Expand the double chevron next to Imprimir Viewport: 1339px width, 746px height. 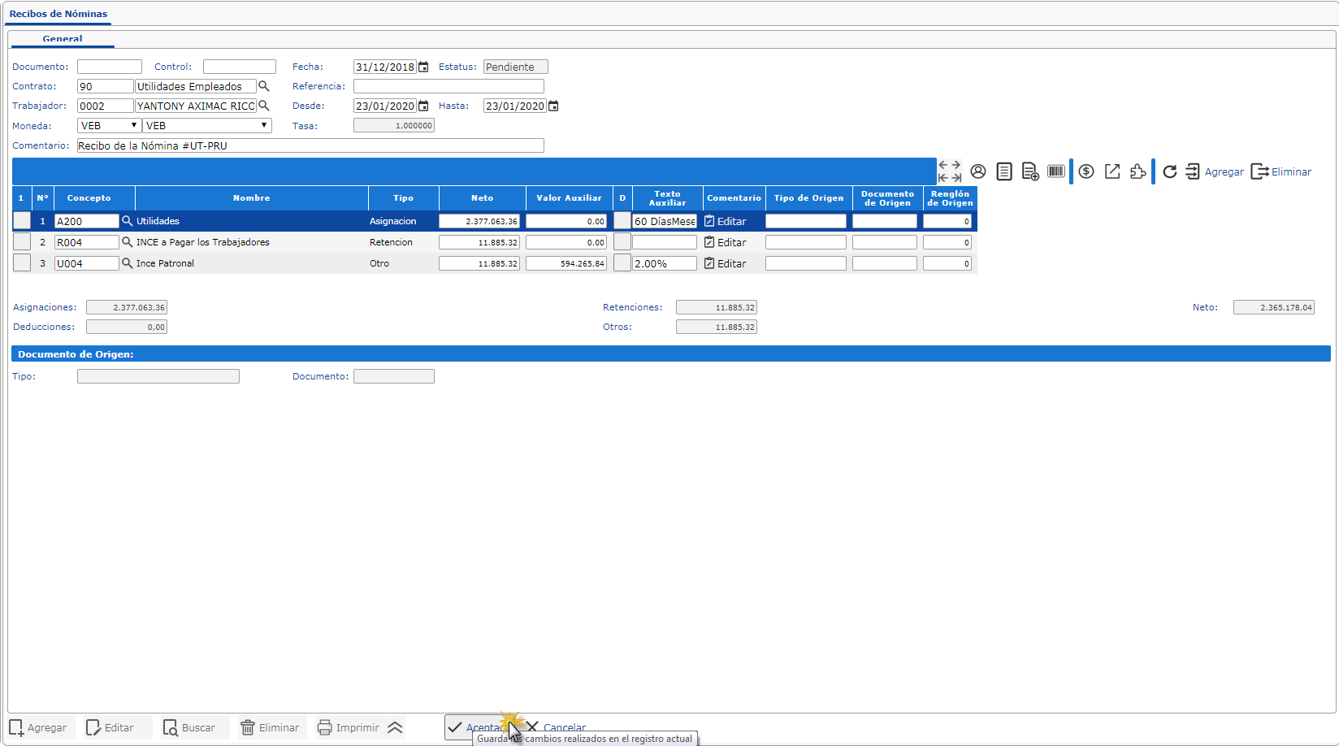click(x=395, y=727)
